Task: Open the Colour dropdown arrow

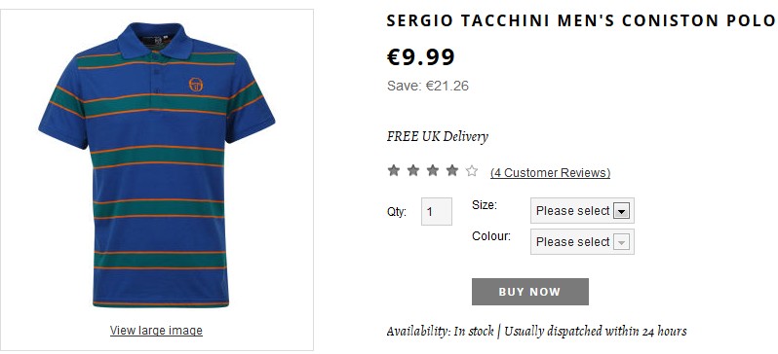Action: 621,242
